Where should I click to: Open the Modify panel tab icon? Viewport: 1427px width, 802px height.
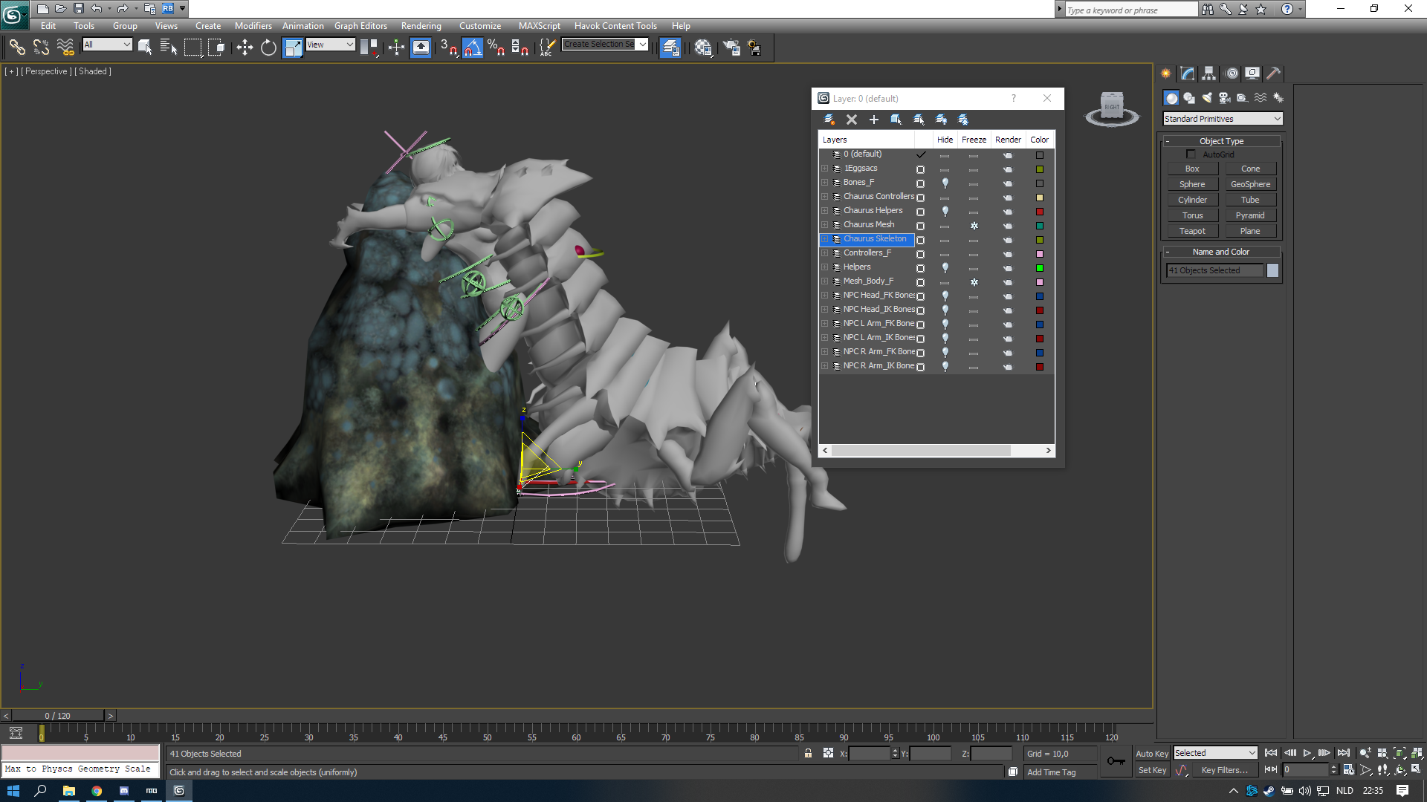1188,74
